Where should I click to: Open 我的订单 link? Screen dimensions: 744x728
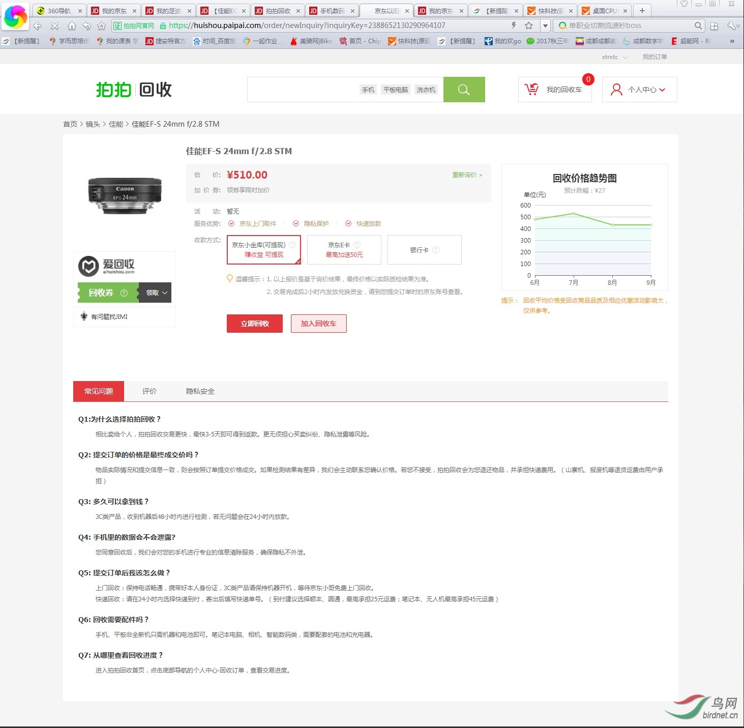(655, 57)
